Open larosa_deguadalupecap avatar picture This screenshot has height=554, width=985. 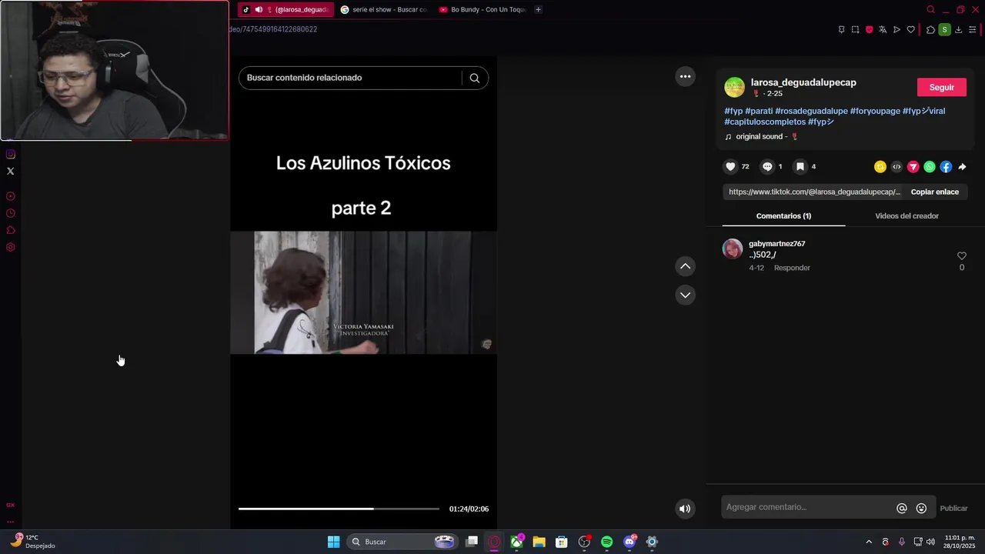[x=734, y=87]
